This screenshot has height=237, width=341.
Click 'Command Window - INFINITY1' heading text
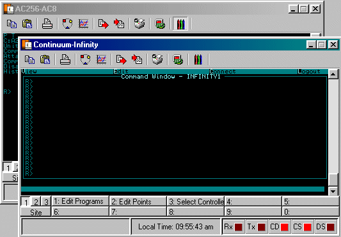171,77
